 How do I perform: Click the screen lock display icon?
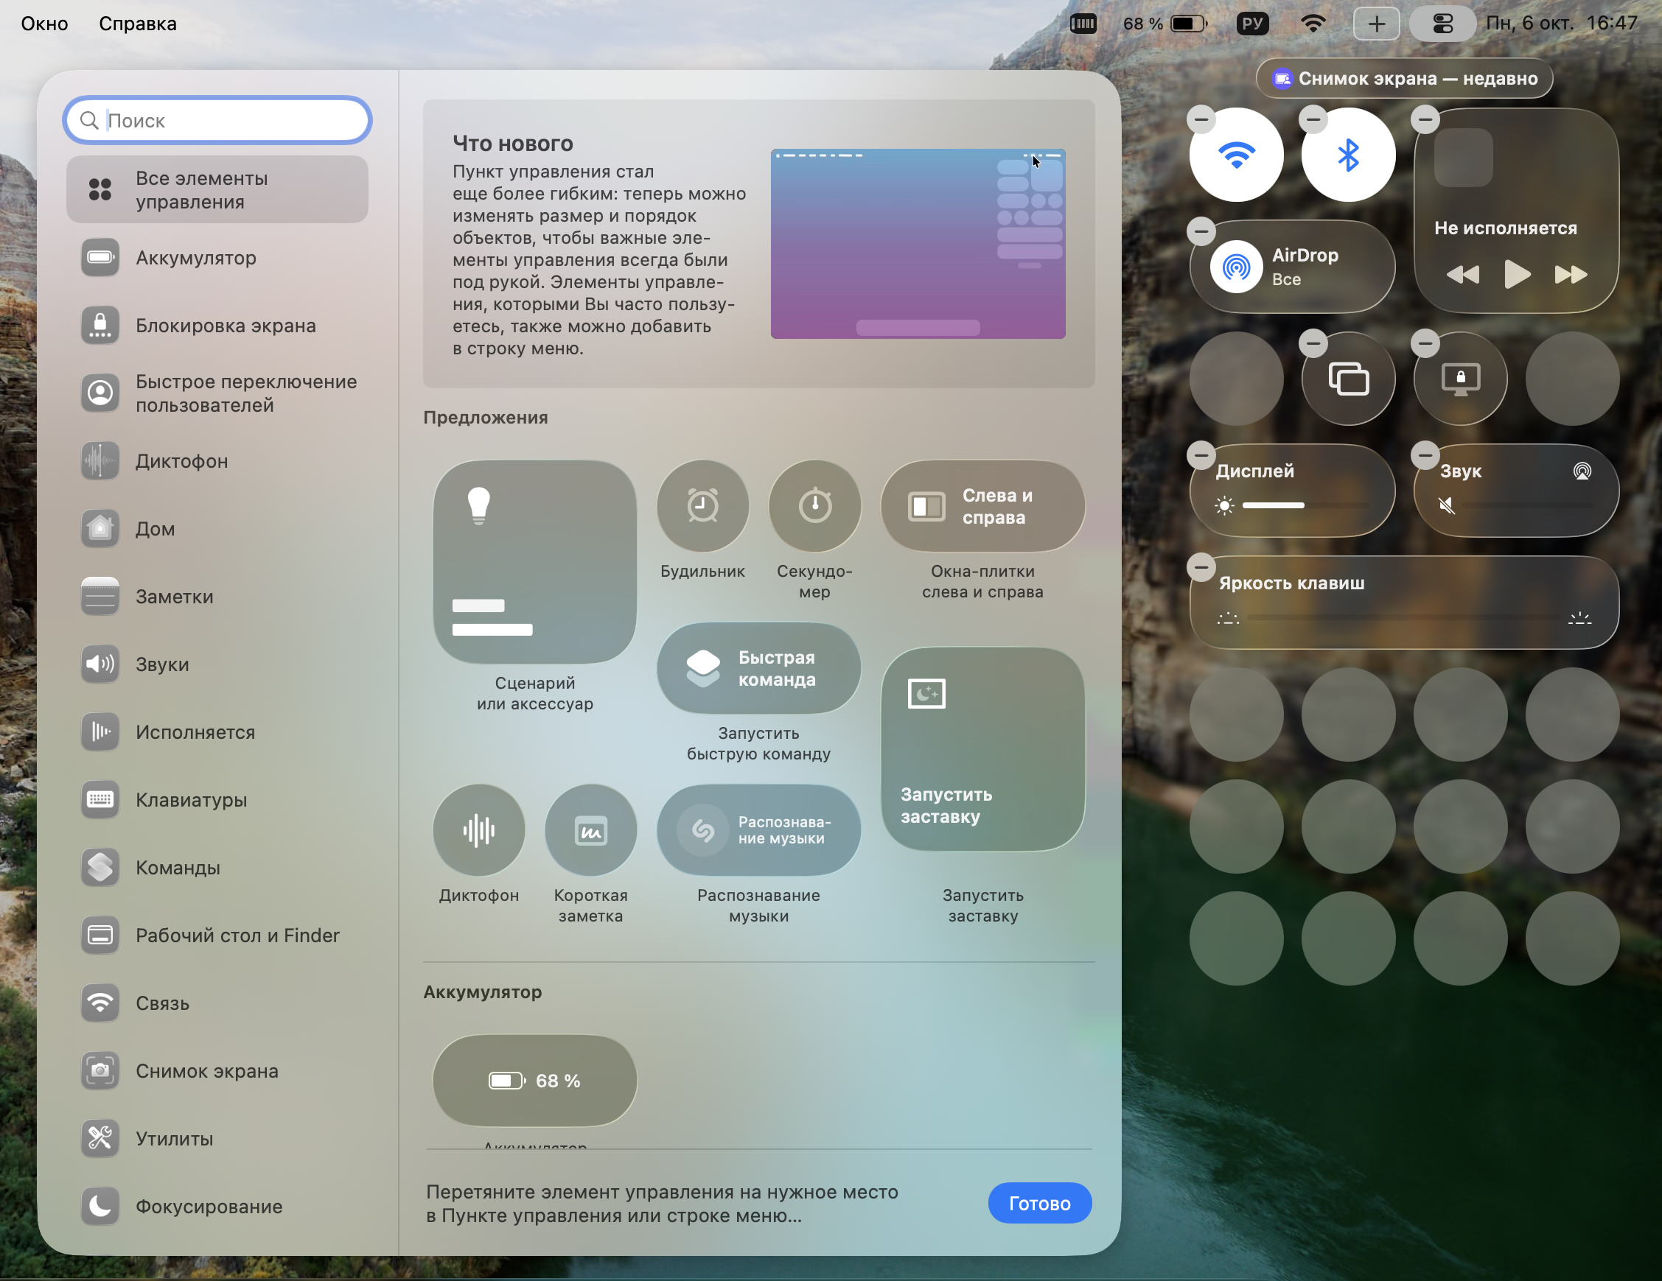(1459, 379)
